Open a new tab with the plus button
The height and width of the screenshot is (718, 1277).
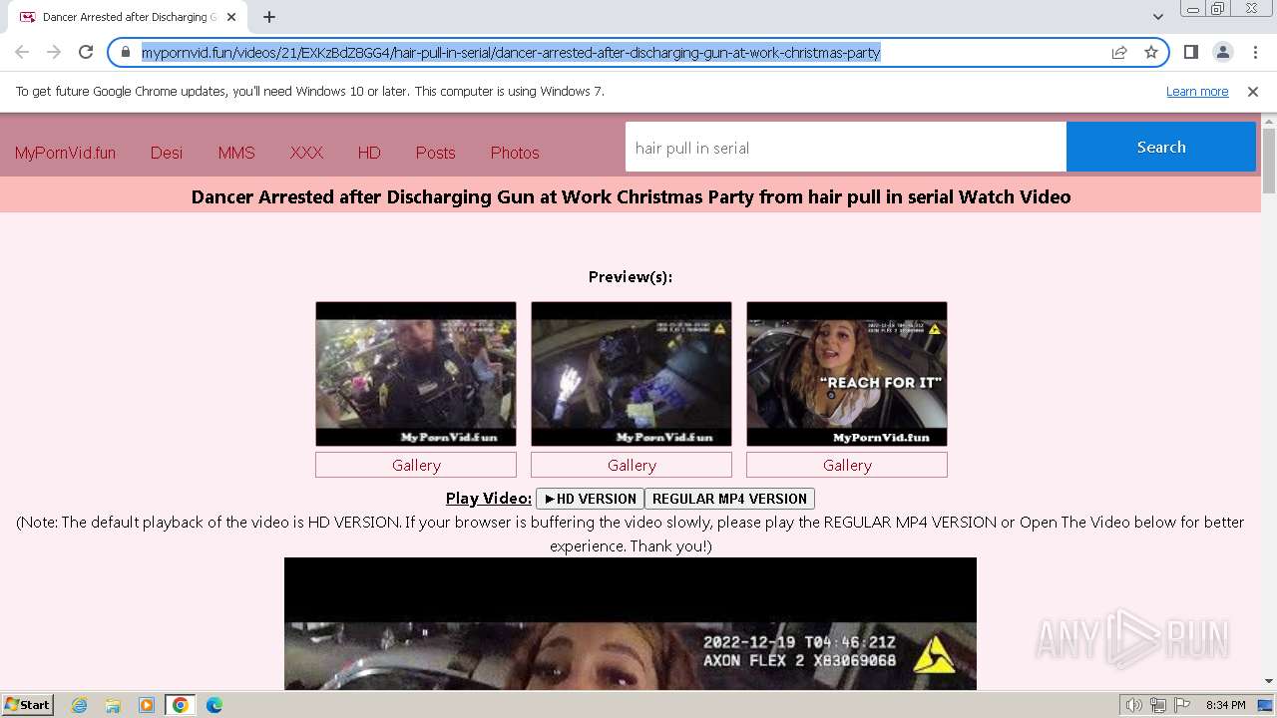click(269, 17)
